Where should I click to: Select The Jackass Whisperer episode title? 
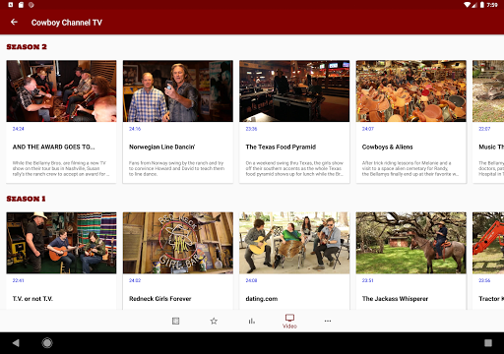(x=395, y=299)
